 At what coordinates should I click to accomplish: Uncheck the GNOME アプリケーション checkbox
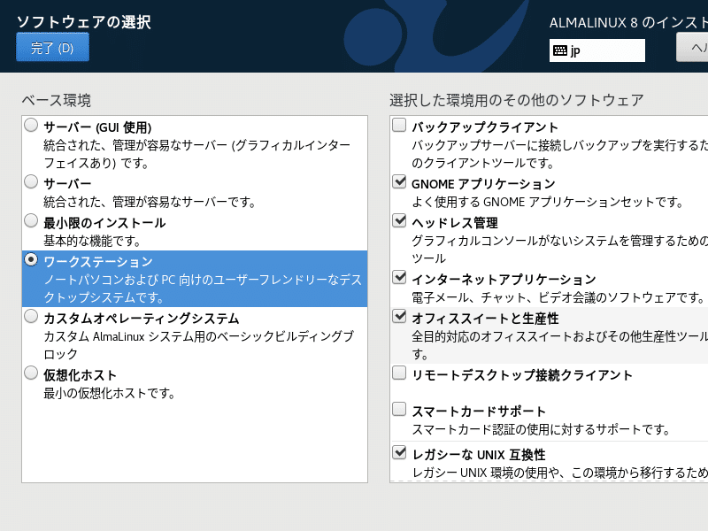click(399, 181)
